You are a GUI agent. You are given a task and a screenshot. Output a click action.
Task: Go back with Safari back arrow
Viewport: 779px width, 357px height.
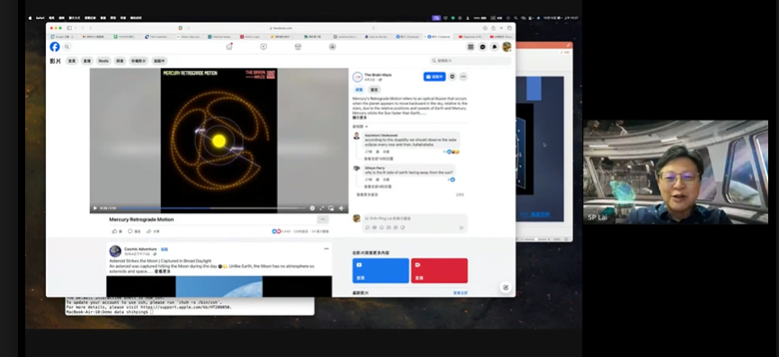83,28
